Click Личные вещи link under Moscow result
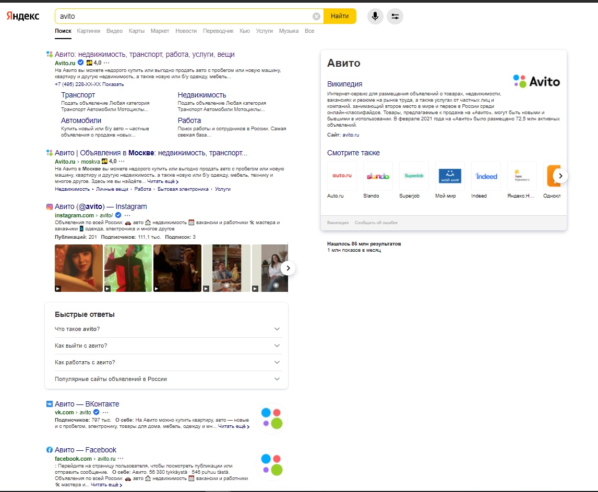The width and height of the screenshot is (598, 492). pos(112,189)
